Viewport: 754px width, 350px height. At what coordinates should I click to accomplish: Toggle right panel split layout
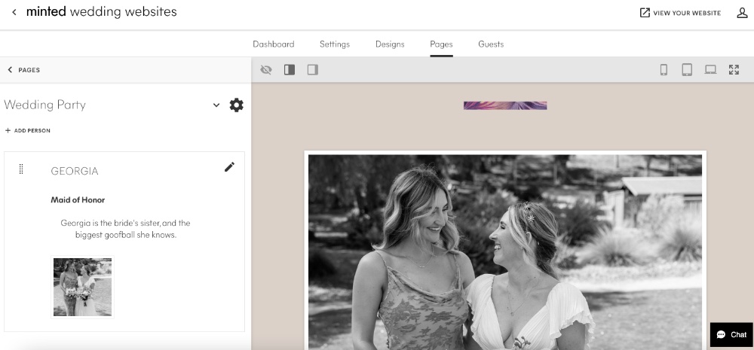click(x=313, y=70)
